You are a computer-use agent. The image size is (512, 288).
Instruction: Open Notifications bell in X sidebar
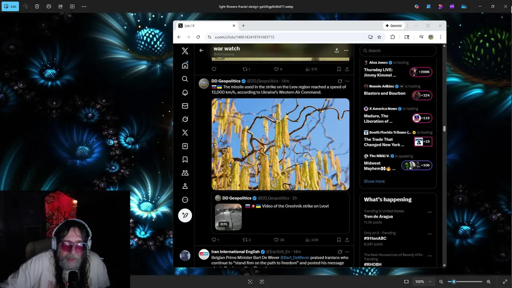pyautogui.click(x=185, y=92)
